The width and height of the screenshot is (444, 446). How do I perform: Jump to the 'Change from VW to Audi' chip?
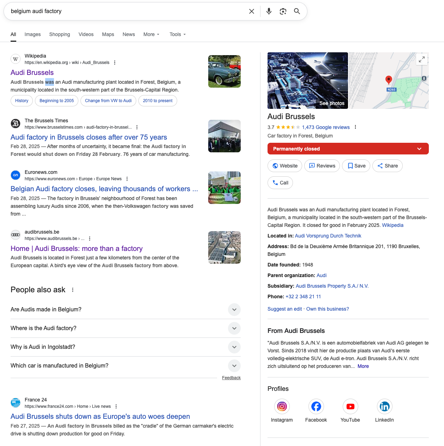pyautogui.click(x=108, y=101)
